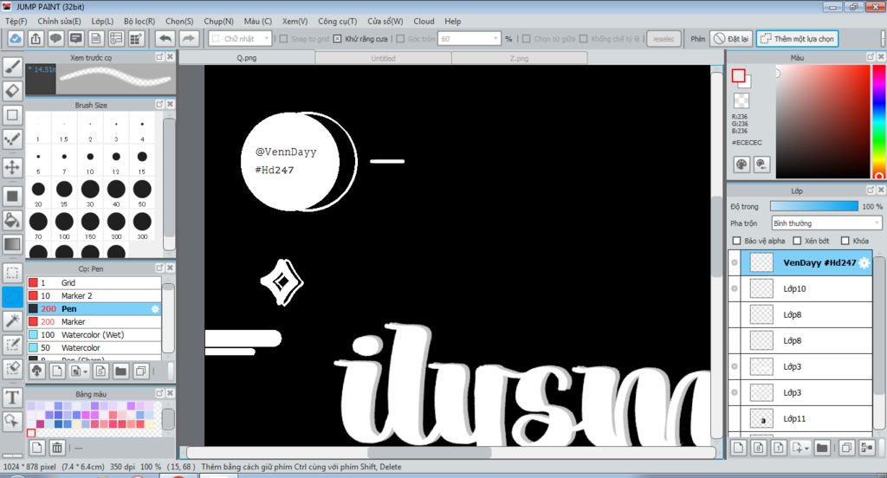887x478 pixels.
Task: Click the reselect button in options bar
Action: [664, 38]
